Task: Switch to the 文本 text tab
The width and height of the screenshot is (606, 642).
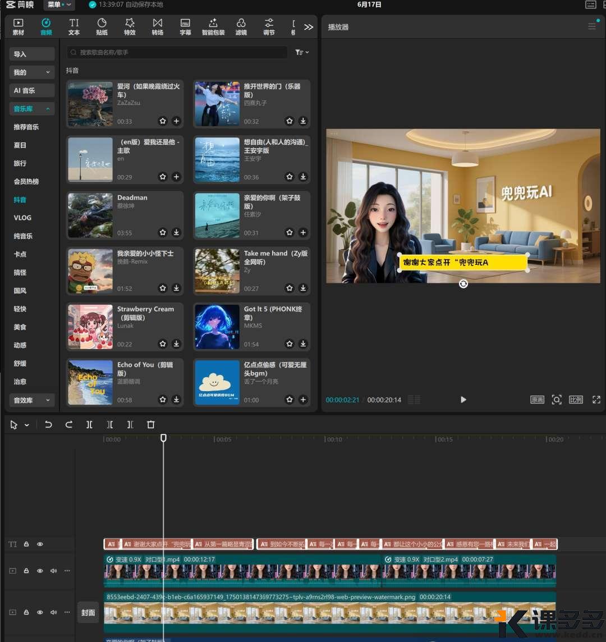Action: [74, 27]
